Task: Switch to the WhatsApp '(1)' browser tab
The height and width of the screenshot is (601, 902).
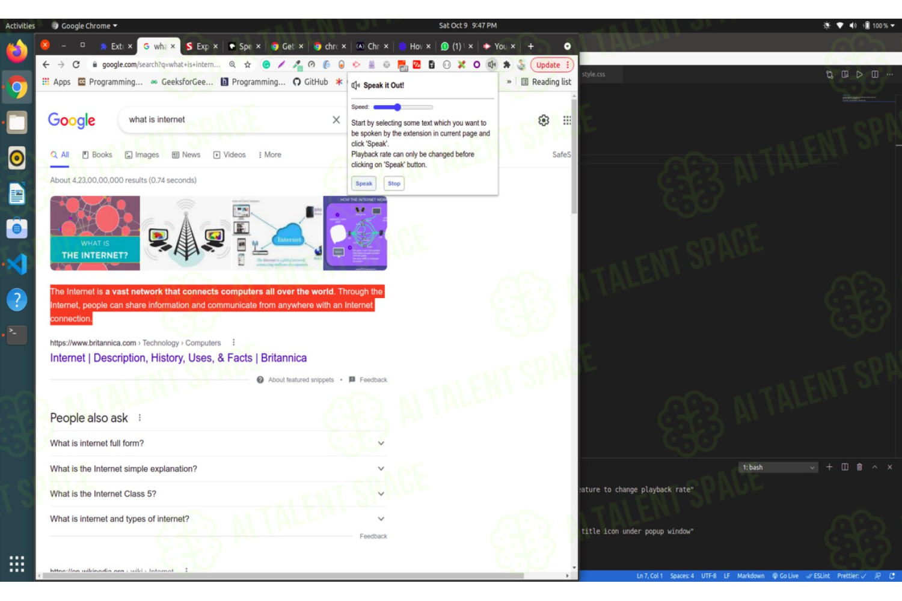Action: [456, 46]
